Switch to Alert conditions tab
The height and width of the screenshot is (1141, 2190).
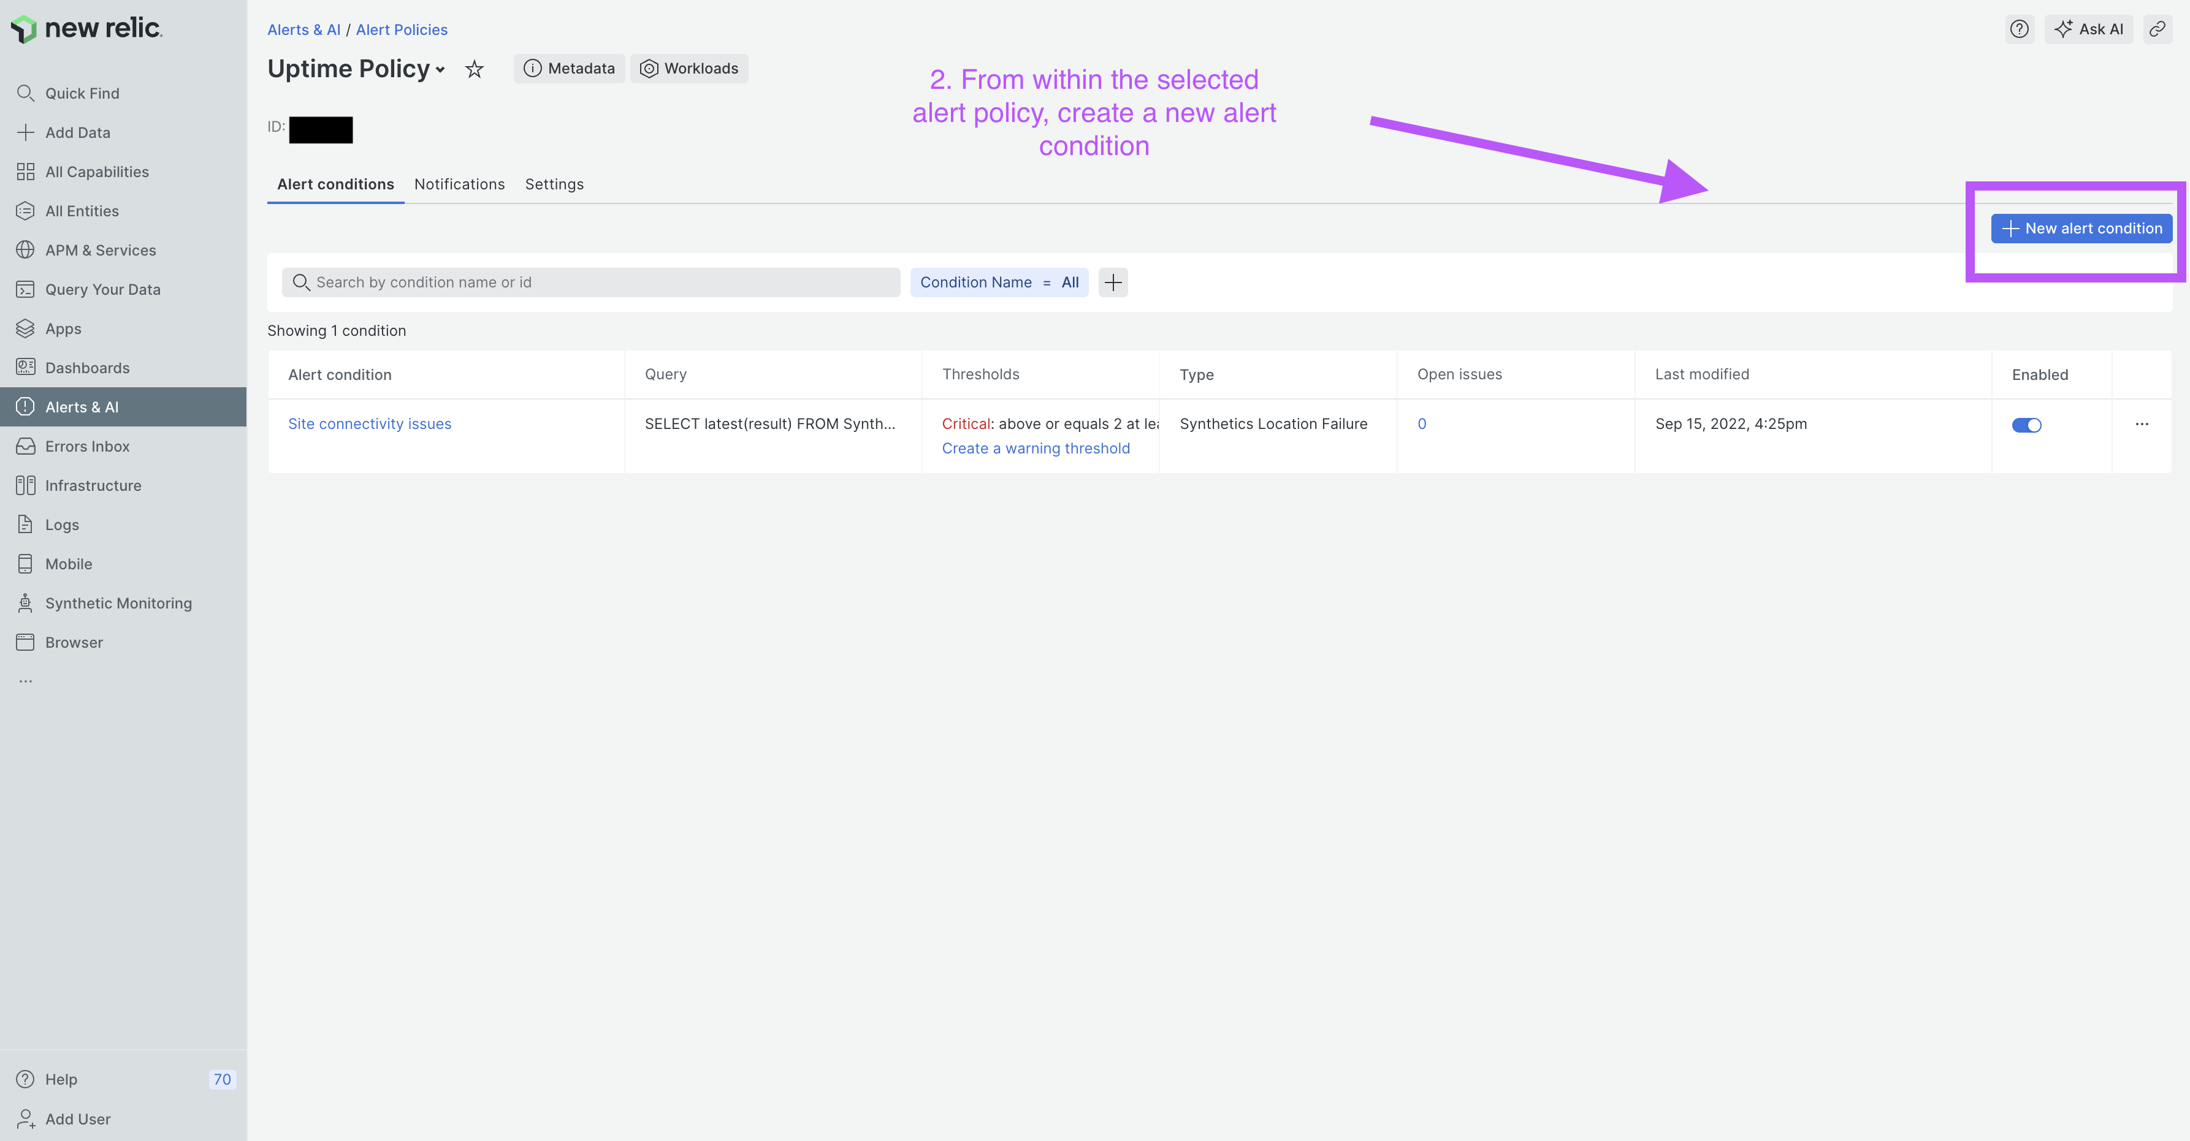pos(336,184)
